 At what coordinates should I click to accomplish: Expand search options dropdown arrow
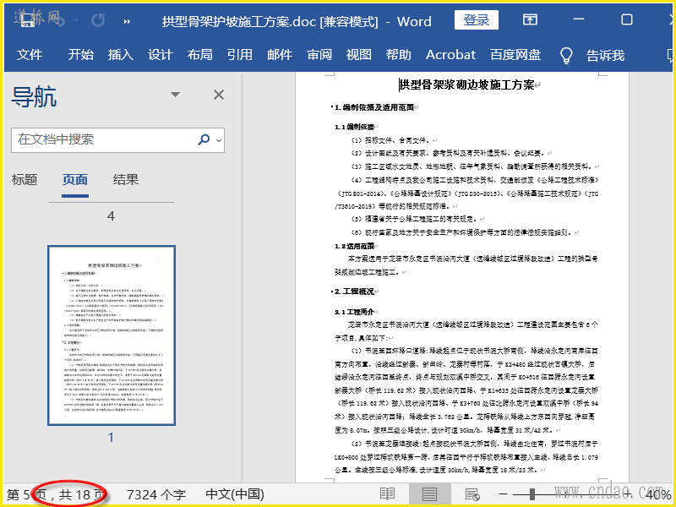[x=219, y=140]
